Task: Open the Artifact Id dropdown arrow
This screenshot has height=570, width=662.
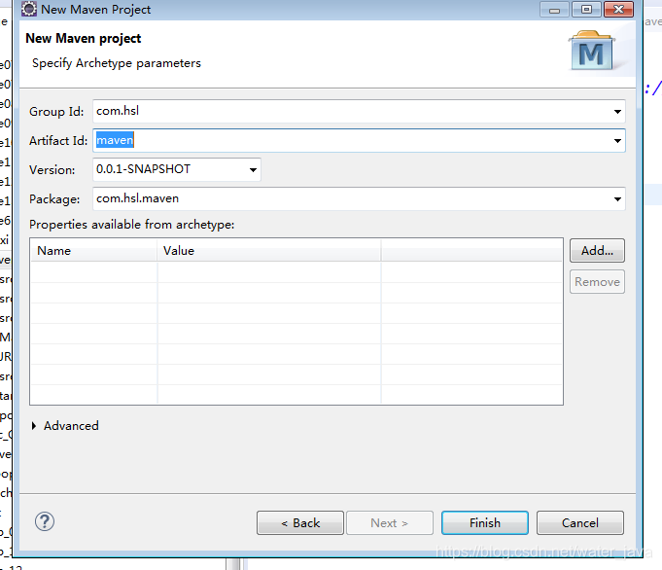Action: point(617,141)
